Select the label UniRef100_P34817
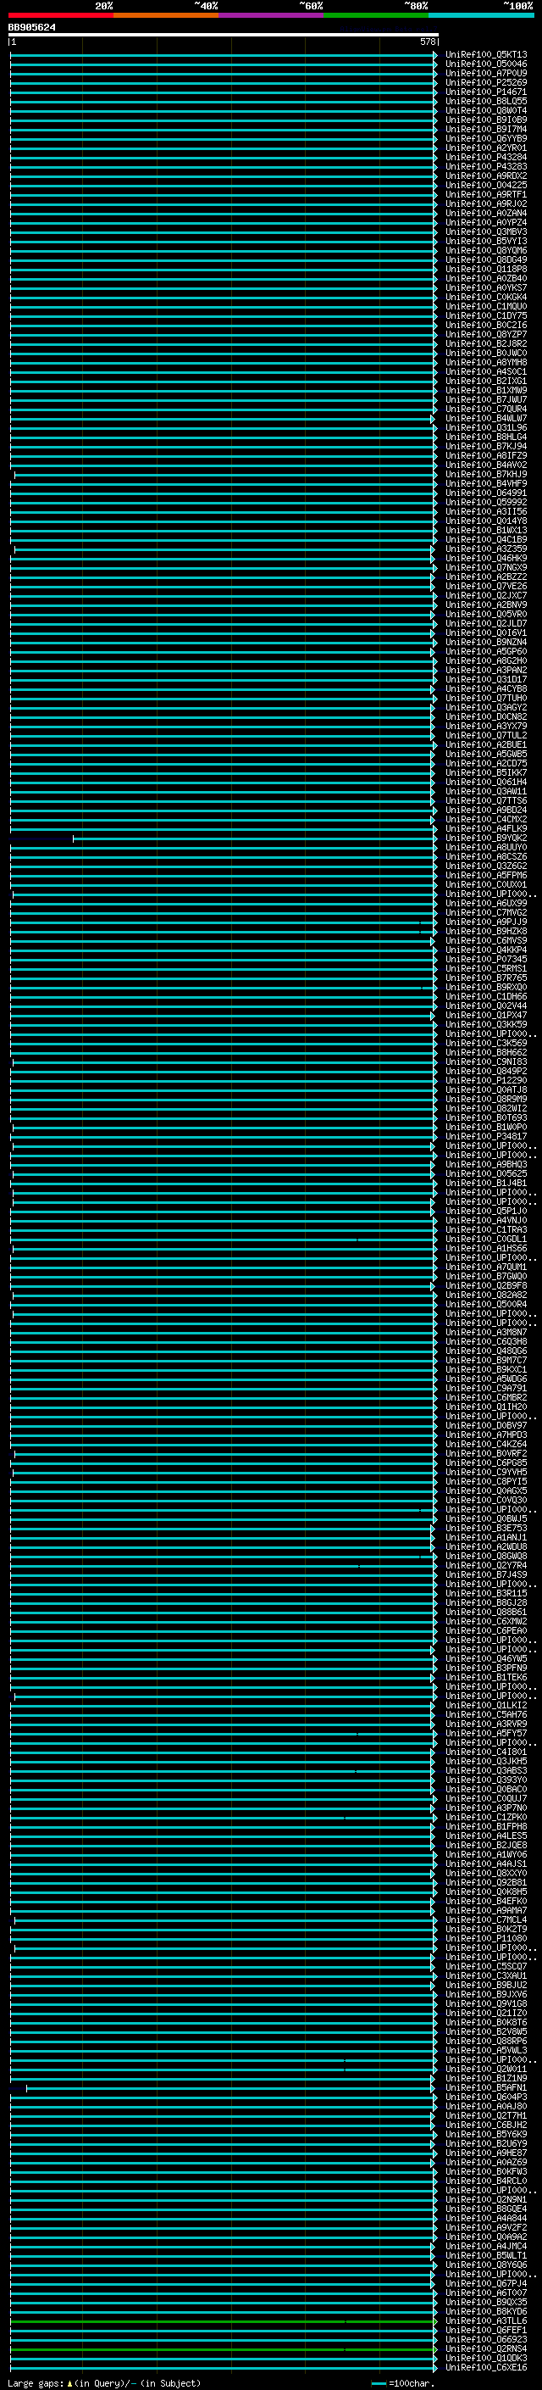 pos(486,1135)
